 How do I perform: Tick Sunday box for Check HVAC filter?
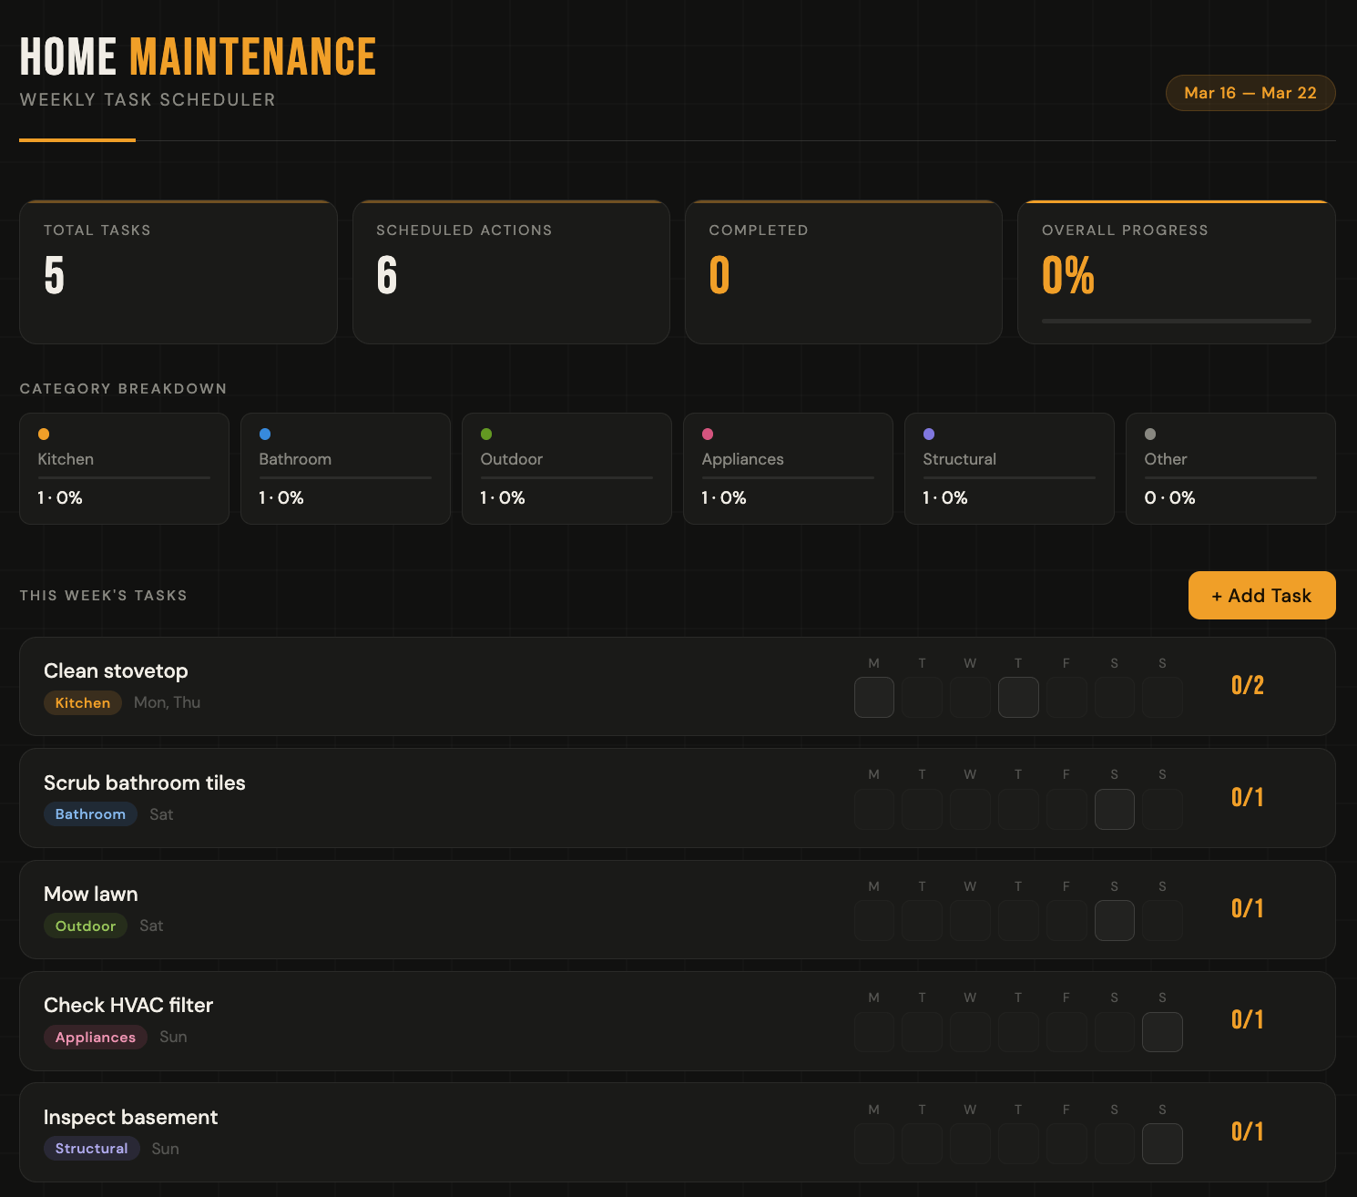(1162, 1032)
